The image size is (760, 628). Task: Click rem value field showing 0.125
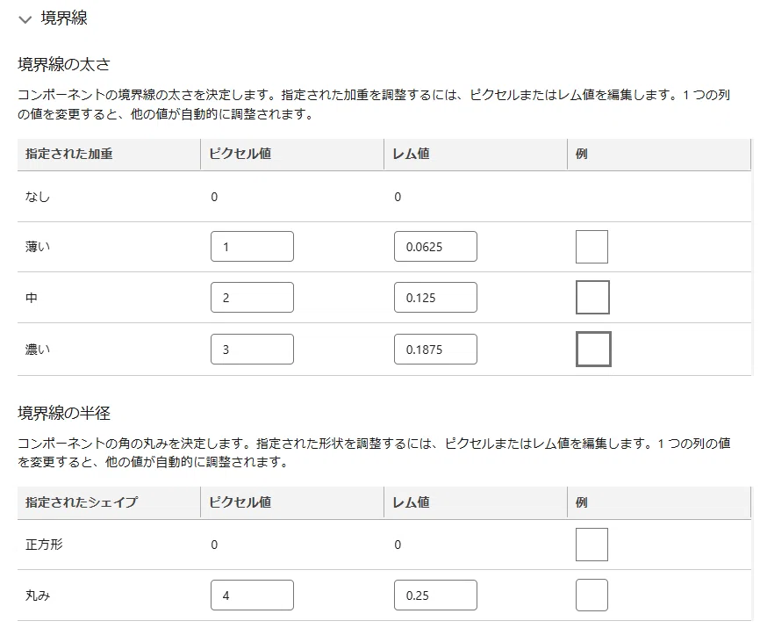(x=435, y=297)
